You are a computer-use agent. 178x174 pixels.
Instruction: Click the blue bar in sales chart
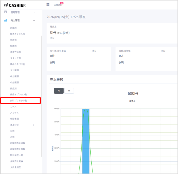(x=86, y=141)
